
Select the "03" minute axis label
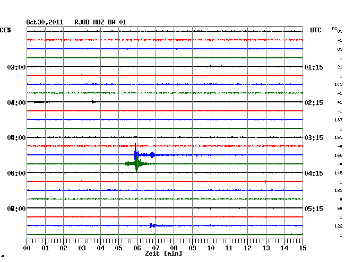tap(82, 248)
